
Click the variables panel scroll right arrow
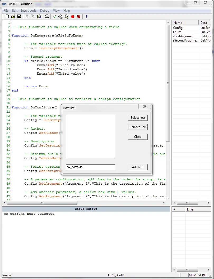coord(209,203)
